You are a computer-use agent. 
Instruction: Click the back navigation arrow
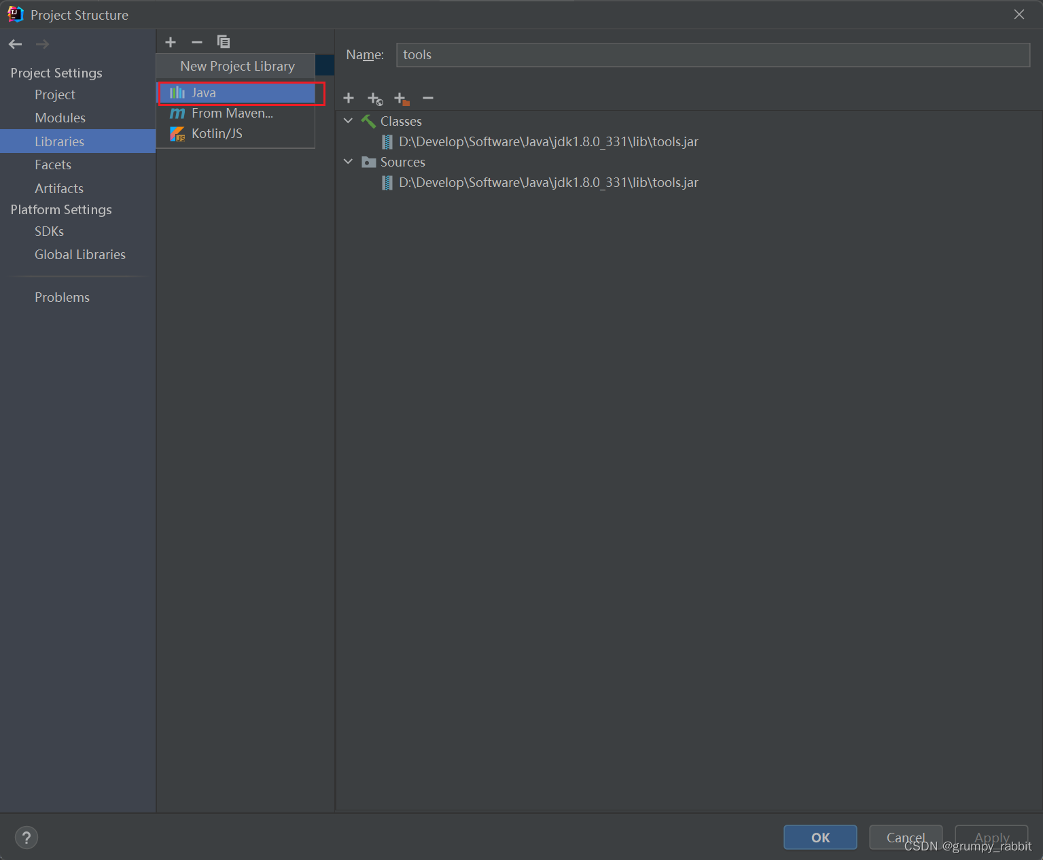coord(15,44)
